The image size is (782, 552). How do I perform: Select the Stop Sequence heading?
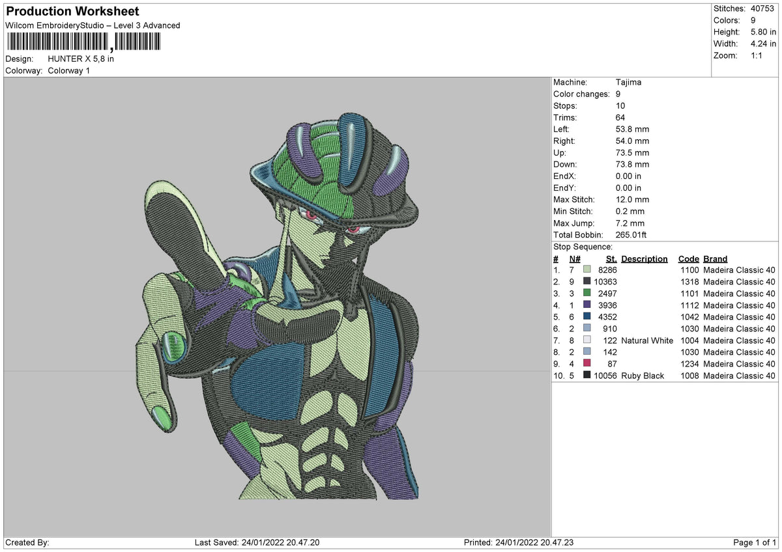583,247
